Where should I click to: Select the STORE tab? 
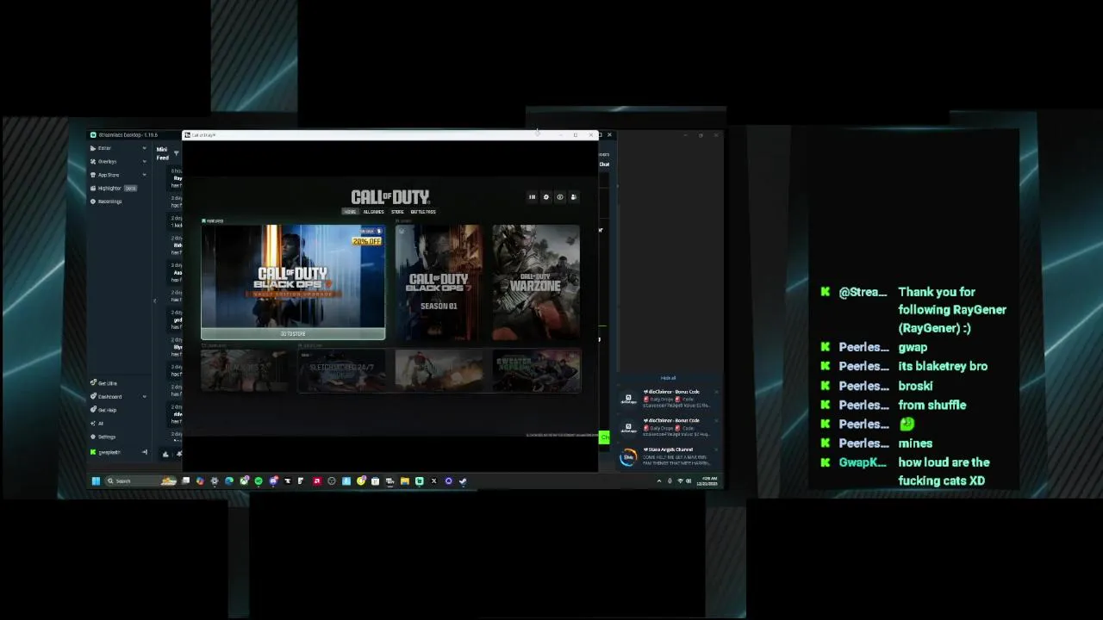coord(397,212)
